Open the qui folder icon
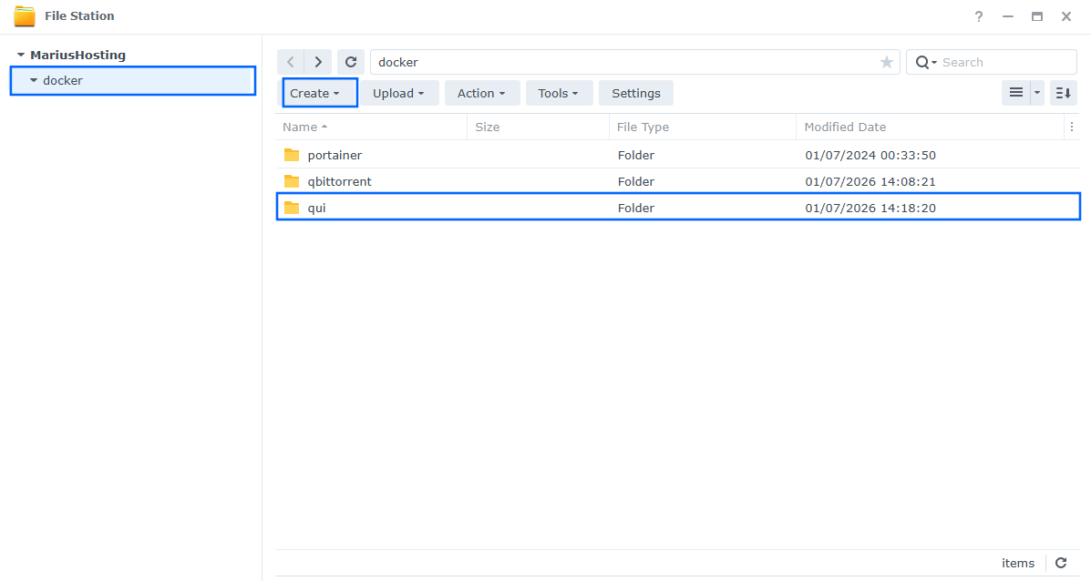 pos(292,208)
